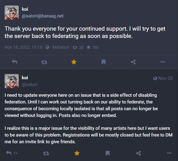Open the @satori handle in the second post
Screen dimensions: 178x161
29,84
